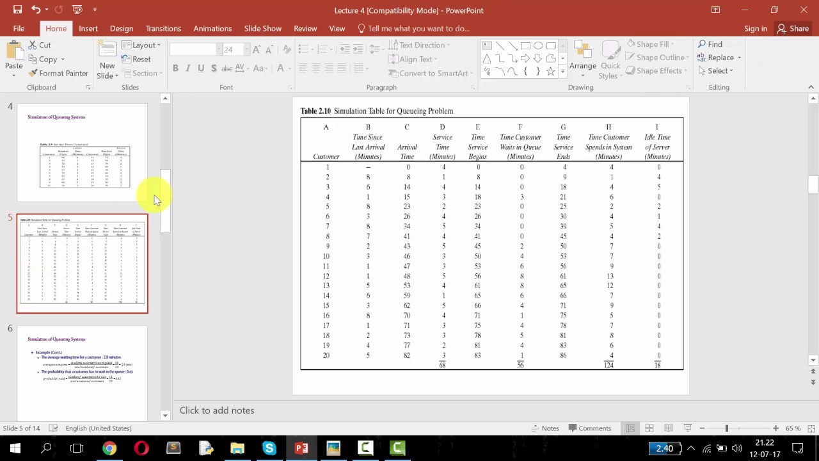Fit slide to current window icon
This screenshot has height=461, width=819.
click(x=810, y=428)
